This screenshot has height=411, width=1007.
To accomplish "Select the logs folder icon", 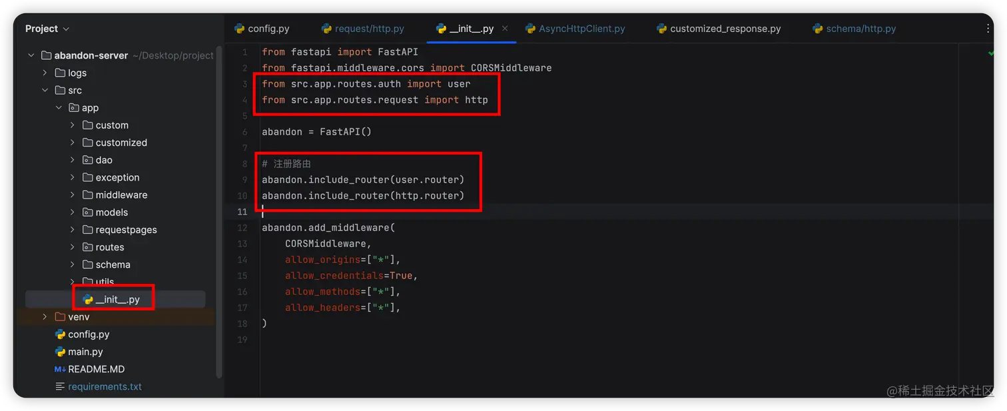I will click(60, 73).
